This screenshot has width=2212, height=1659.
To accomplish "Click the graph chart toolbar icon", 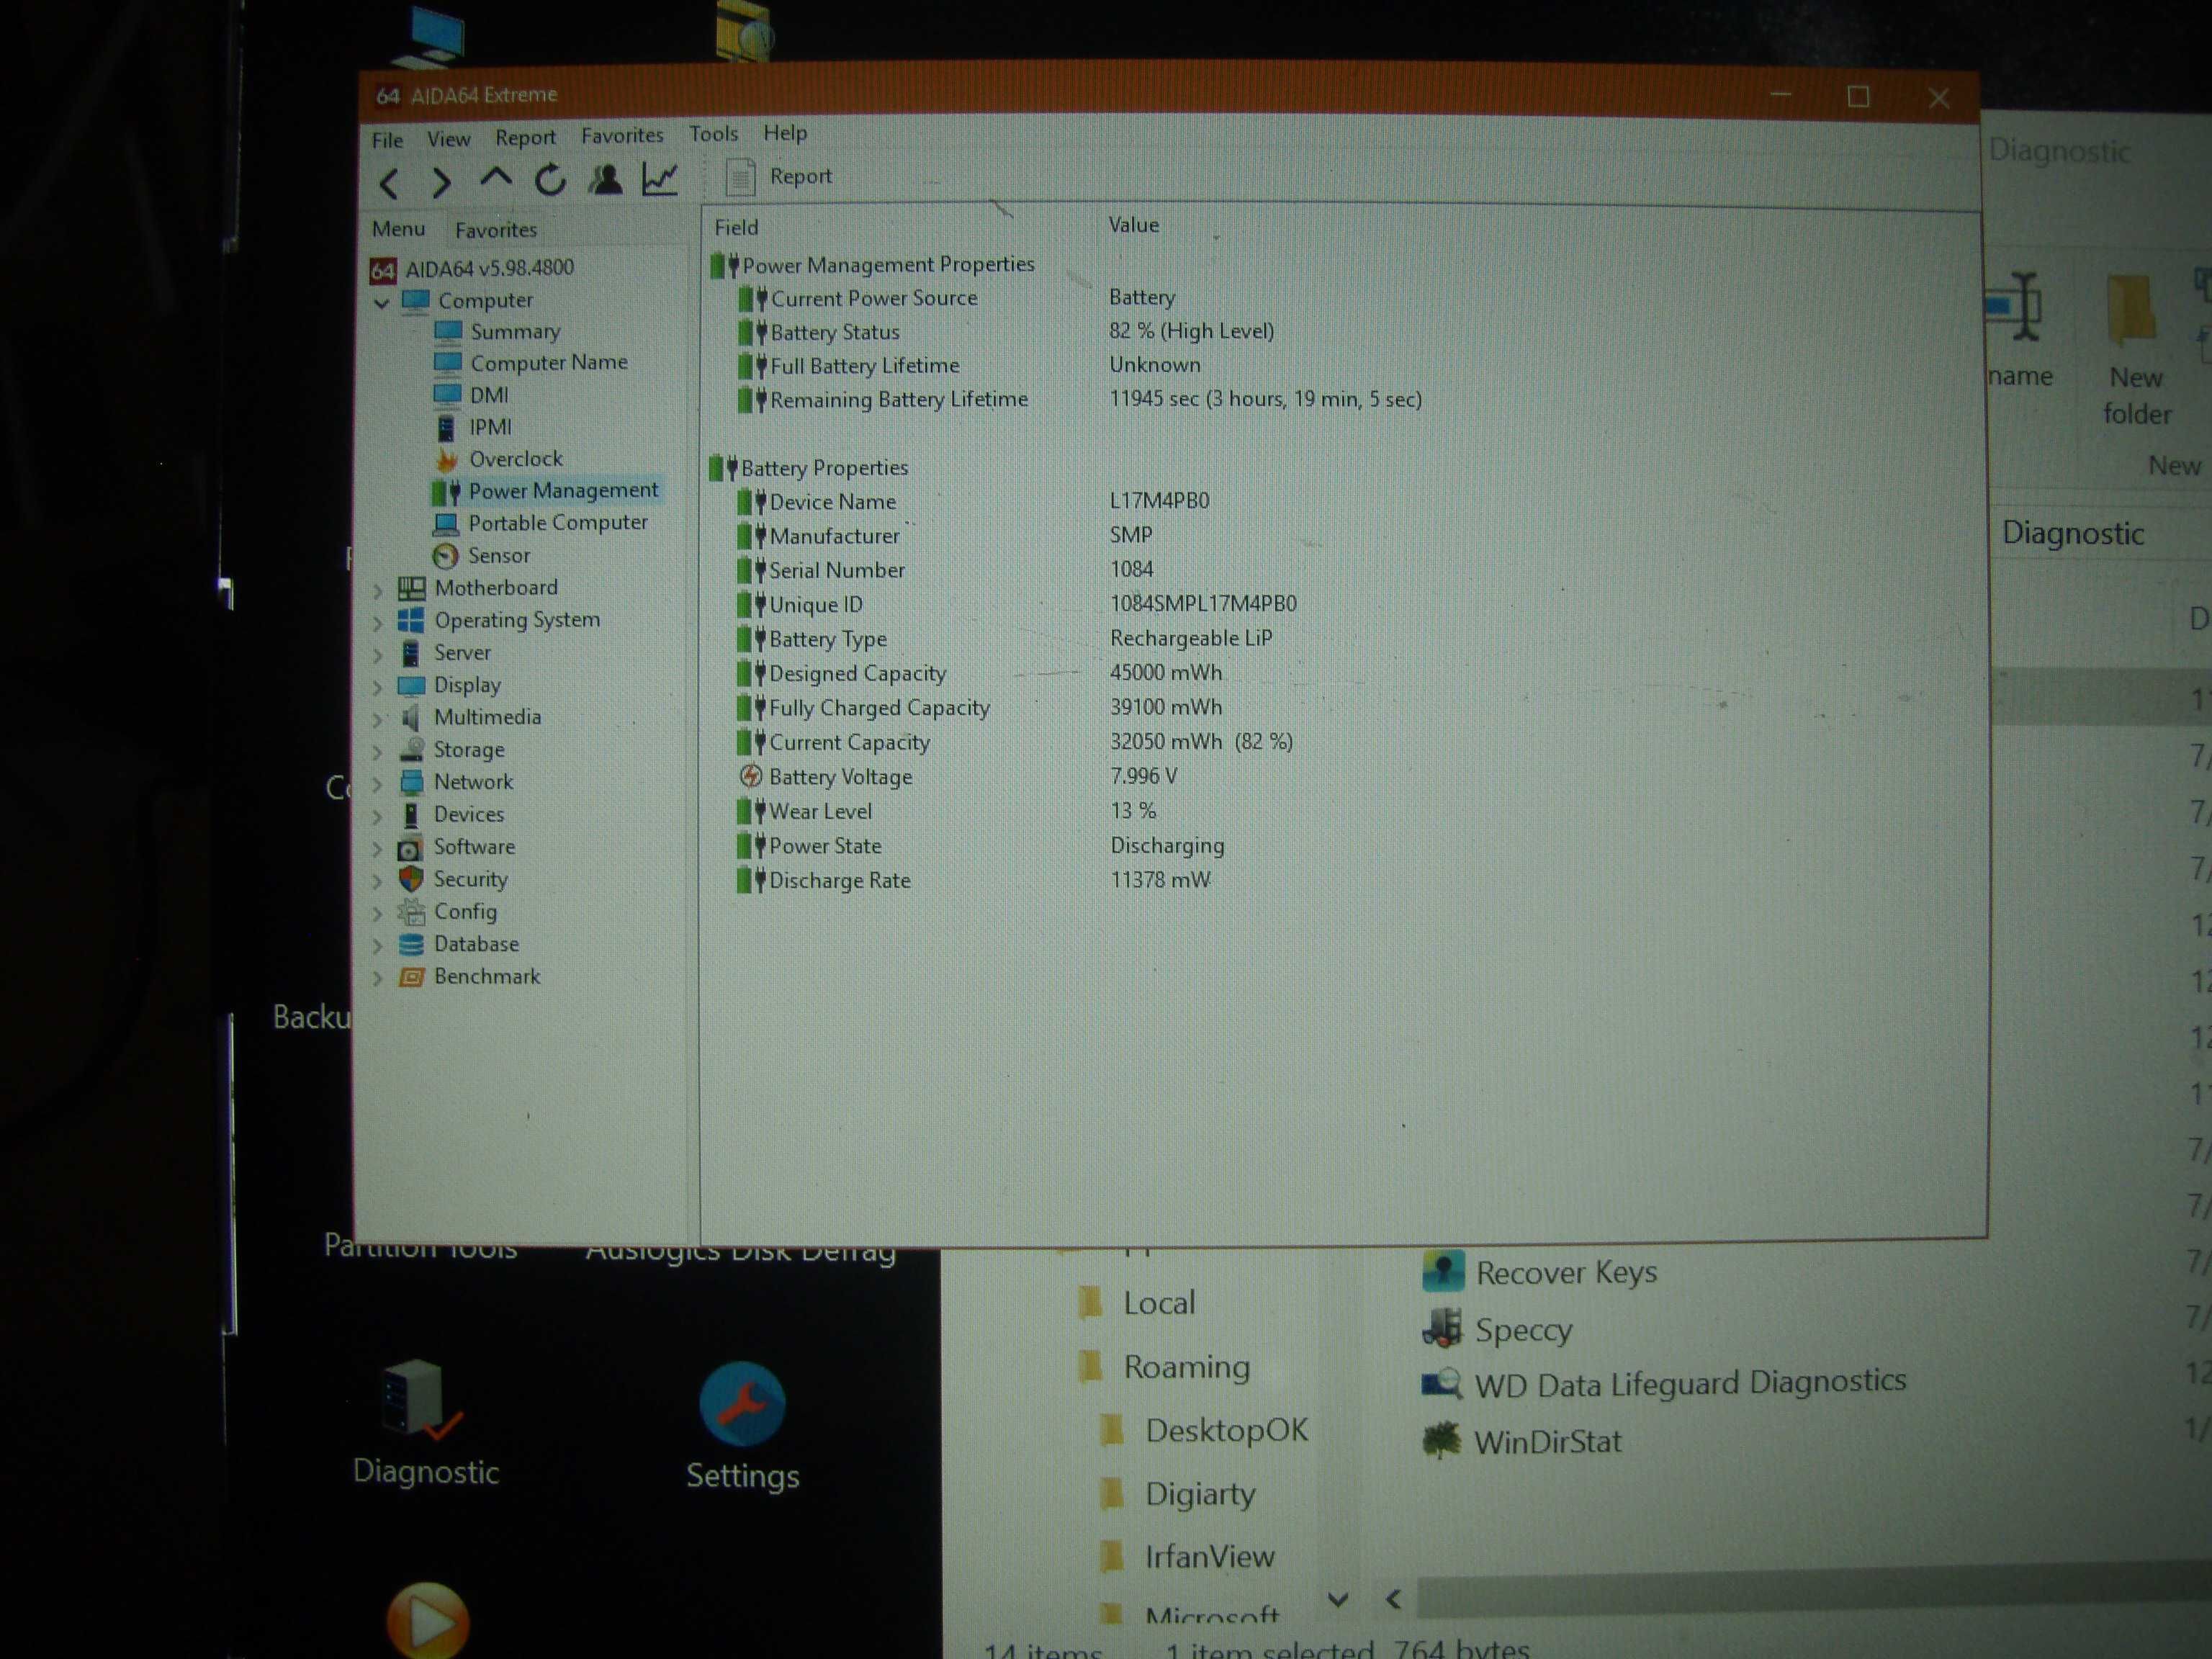I will click(x=660, y=179).
